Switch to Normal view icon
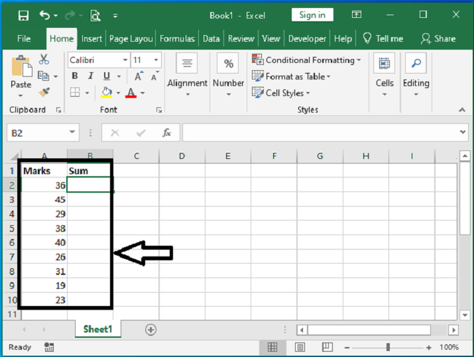This screenshot has height=357, width=474. (x=272, y=347)
